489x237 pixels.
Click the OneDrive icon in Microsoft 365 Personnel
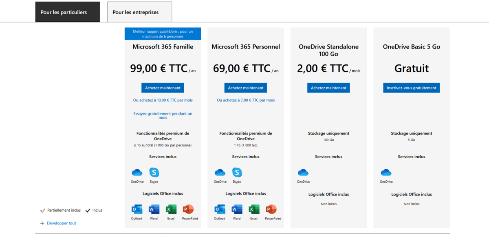pos(220,172)
